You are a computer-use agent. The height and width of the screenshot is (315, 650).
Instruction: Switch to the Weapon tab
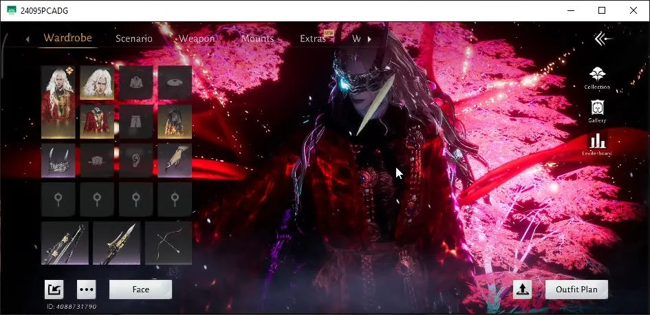point(197,39)
